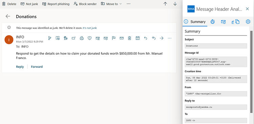This screenshot has height=124, width=254.
Task: Click the 'Donations' email subject heading
Action: [26, 17]
